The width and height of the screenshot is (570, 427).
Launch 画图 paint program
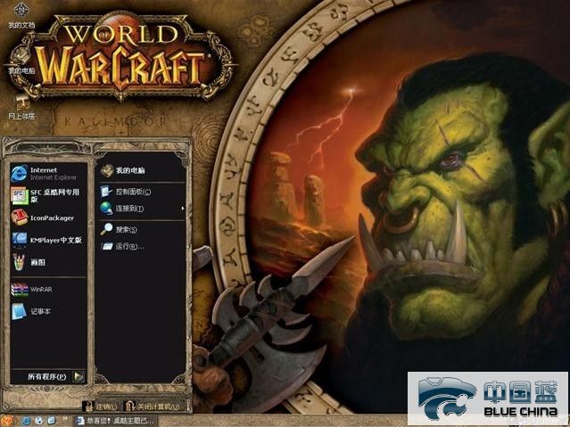coord(48,262)
